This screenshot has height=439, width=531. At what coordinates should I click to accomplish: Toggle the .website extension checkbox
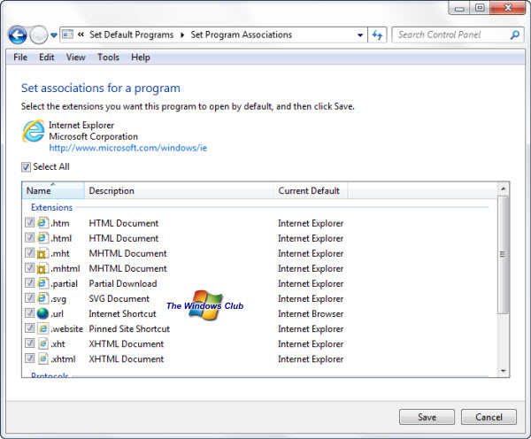(30, 328)
